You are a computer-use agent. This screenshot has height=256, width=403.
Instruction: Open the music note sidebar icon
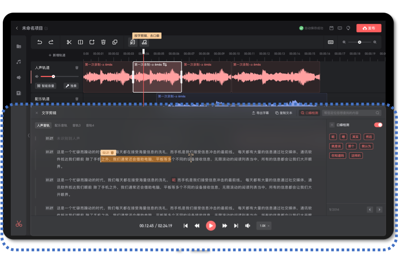tap(19, 62)
